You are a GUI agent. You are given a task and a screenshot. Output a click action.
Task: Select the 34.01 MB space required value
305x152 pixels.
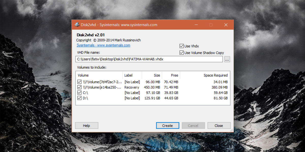pyautogui.click(x=220, y=82)
